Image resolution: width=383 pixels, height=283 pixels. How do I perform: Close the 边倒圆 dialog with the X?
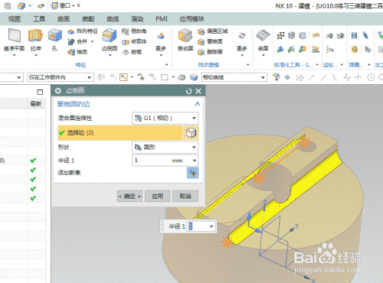pos(198,91)
